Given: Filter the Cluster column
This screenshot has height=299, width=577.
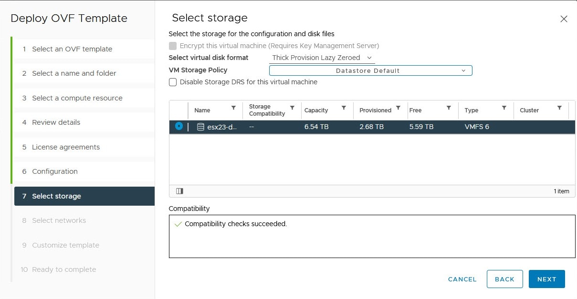Looking at the screenshot, I should point(559,108).
